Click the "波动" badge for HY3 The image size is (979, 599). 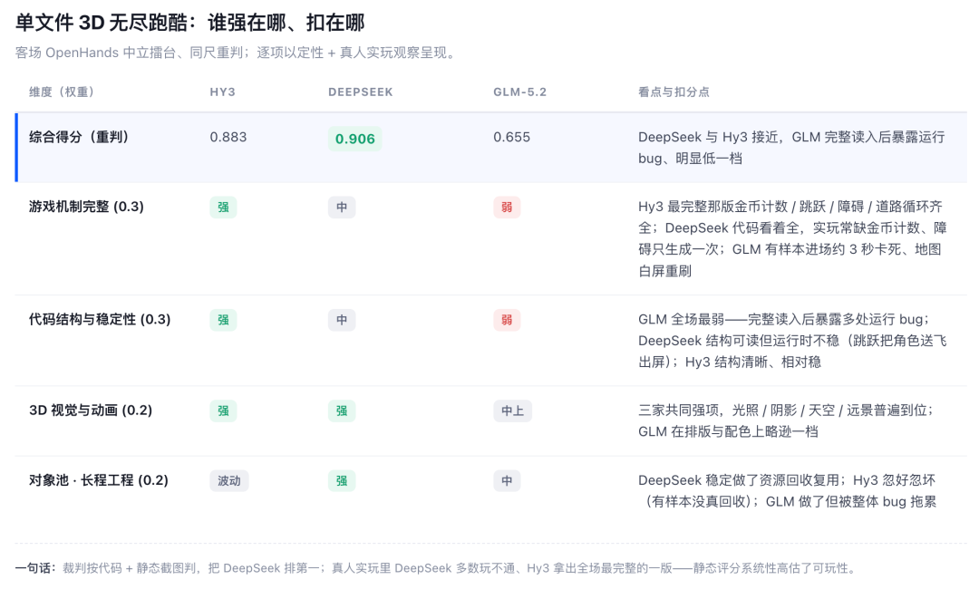pos(229,481)
